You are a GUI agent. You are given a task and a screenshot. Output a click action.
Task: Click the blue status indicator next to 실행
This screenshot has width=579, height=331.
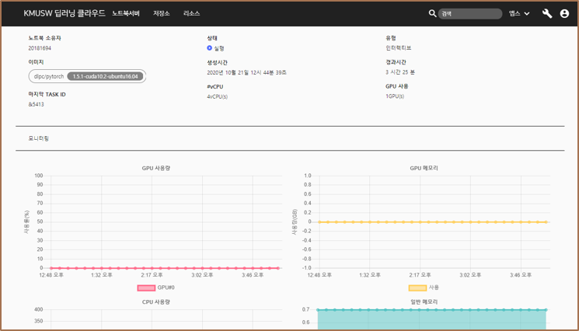tap(209, 48)
